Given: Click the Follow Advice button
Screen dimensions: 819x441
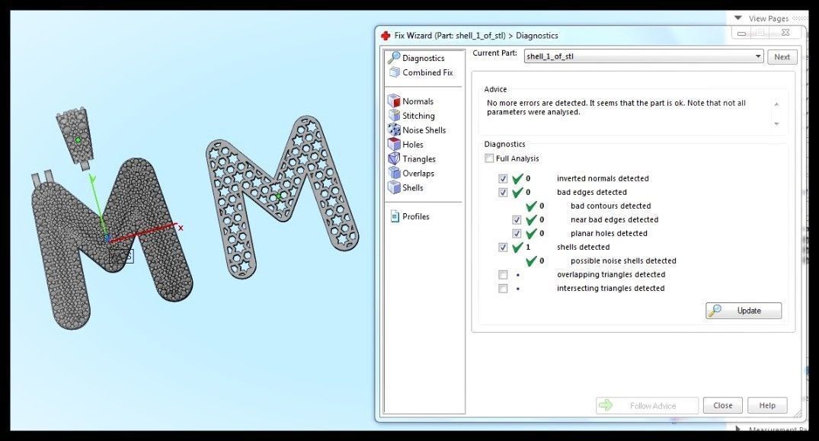Looking at the screenshot, I should [647, 405].
